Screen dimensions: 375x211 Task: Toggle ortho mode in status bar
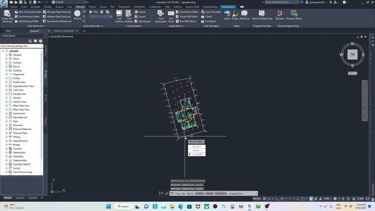click(x=277, y=199)
